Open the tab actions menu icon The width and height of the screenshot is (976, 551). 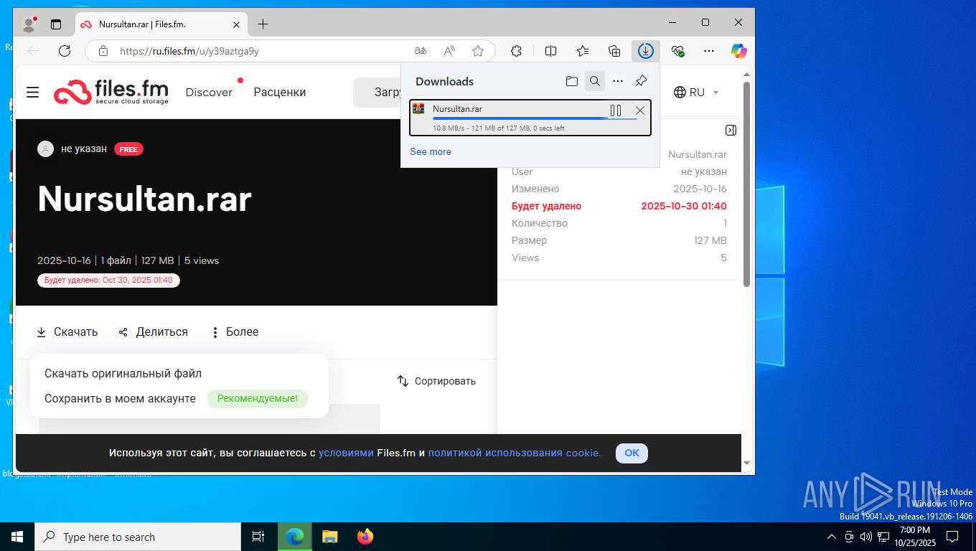56,24
